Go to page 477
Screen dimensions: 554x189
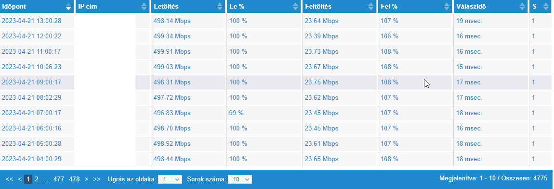(x=59, y=179)
